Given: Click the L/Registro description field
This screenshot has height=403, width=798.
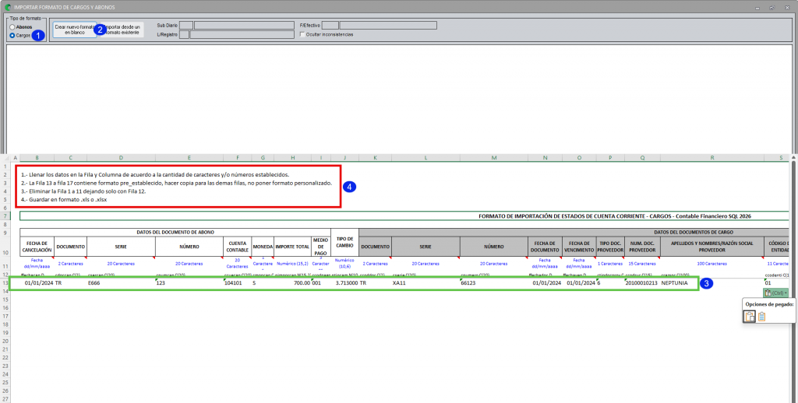Looking at the screenshot, I should pos(242,34).
